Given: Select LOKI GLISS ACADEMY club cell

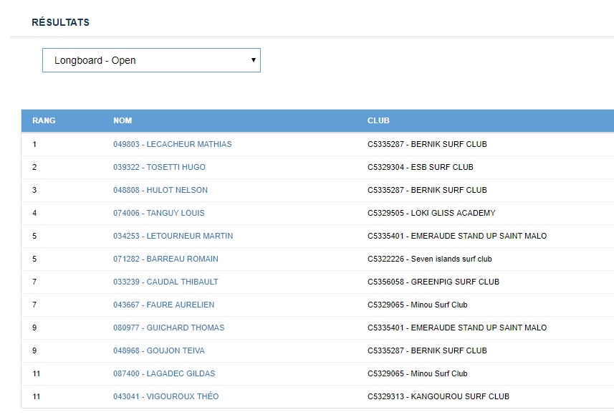Looking at the screenshot, I should coord(431,213).
